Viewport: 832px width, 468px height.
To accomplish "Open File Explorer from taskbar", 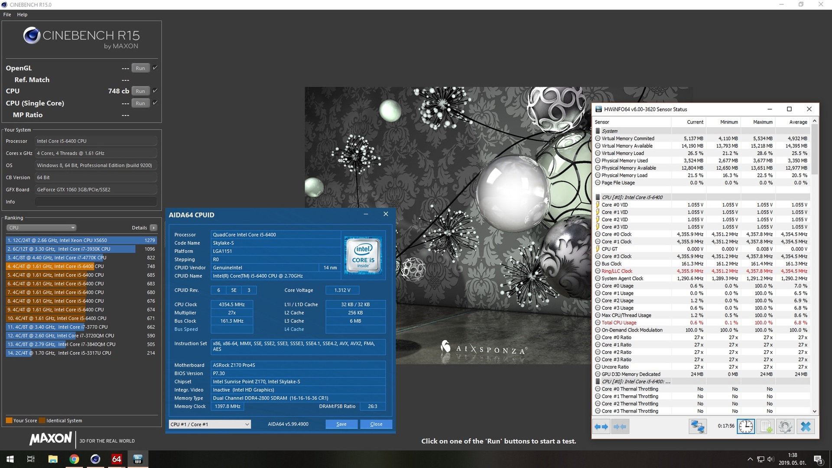I will click(53, 459).
